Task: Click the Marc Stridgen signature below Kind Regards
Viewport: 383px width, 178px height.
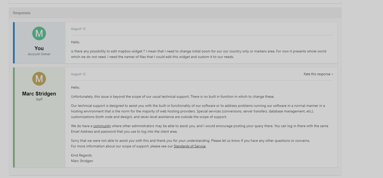Action: point(82,161)
